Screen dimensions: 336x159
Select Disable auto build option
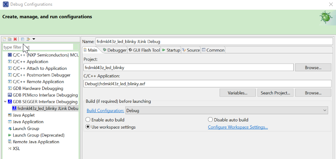pos(210,120)
